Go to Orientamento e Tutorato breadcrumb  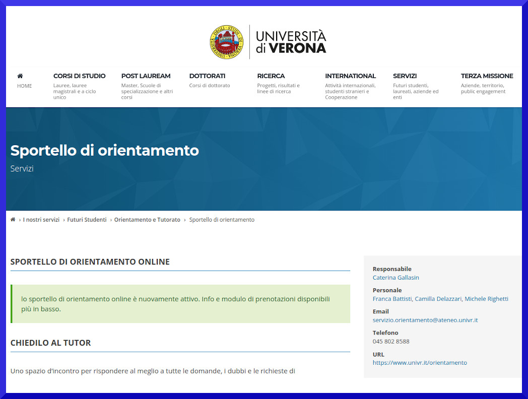coord(147,220)
